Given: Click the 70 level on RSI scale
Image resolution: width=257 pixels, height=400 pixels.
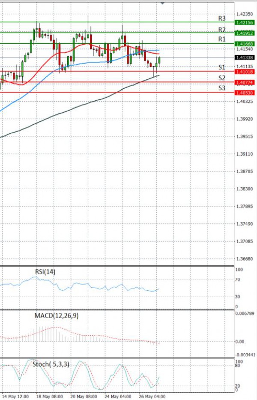Looking at the screenshot, I should click(x=237, y=280).
